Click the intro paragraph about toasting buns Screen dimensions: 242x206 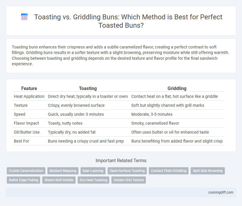pos(120,55)
